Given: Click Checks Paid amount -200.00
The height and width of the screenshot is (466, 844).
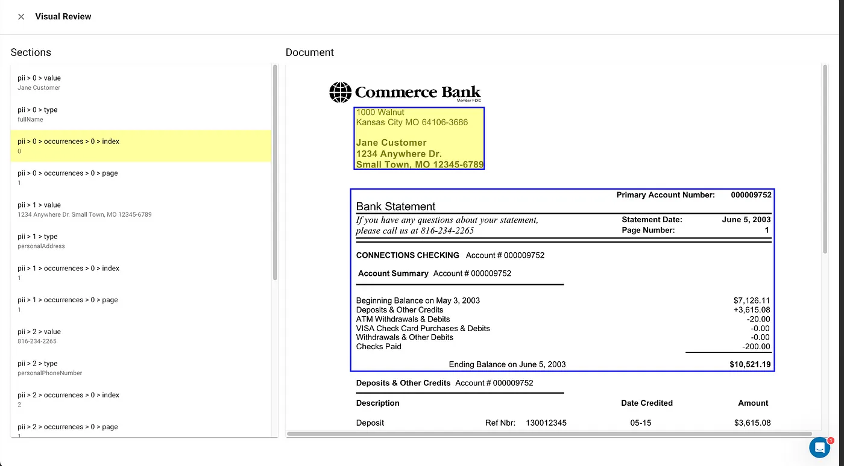Looking at the screenshot, I should 756,347.
